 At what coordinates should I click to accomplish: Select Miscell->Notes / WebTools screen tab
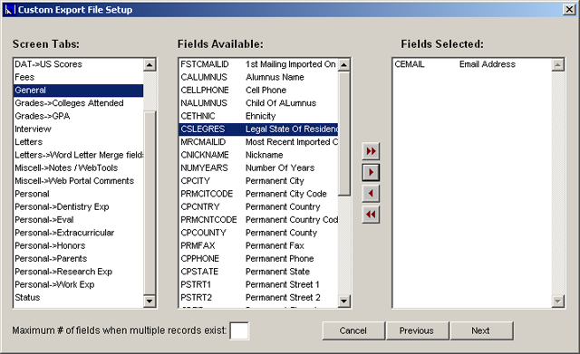79,167
